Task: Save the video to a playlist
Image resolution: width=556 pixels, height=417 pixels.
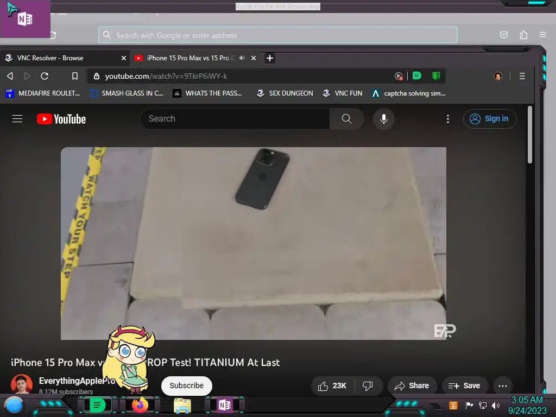Action: point(465,386)
